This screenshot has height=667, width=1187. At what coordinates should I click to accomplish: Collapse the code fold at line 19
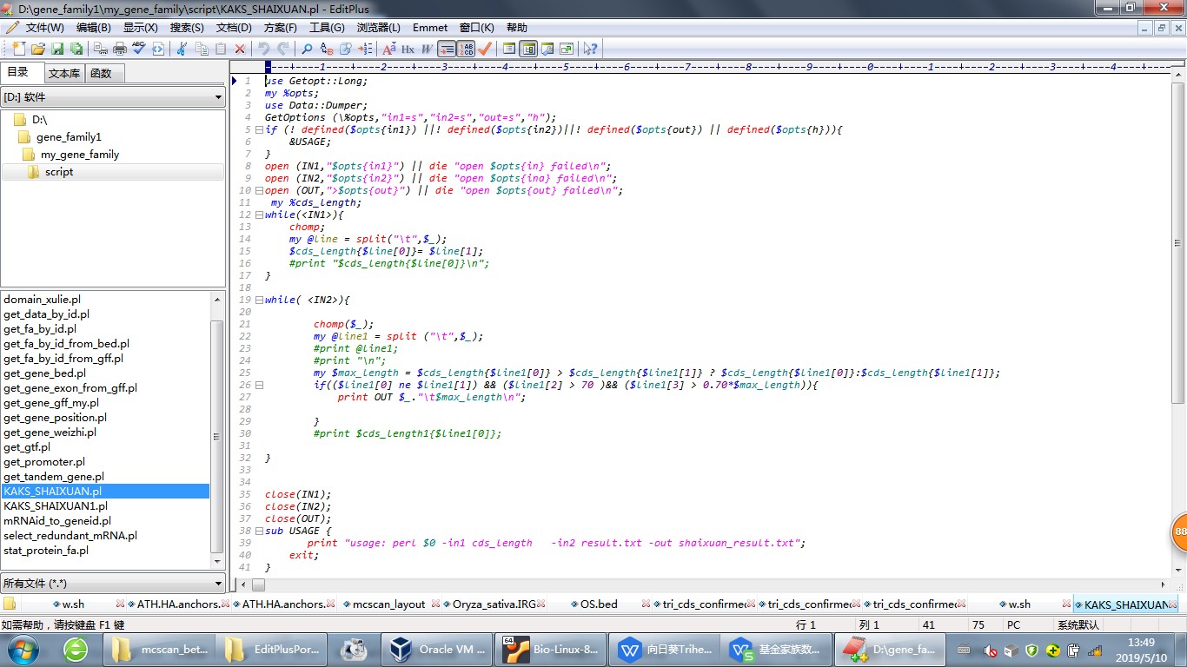259,300
